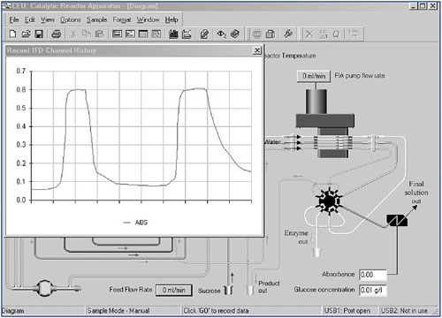Show the bar chart histogram view icon
This screenshot has height=318, width=442.
pyautogui.click(x=173, y=34)
